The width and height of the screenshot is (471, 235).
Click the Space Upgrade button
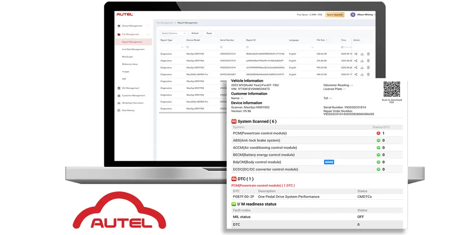[335, 14]
